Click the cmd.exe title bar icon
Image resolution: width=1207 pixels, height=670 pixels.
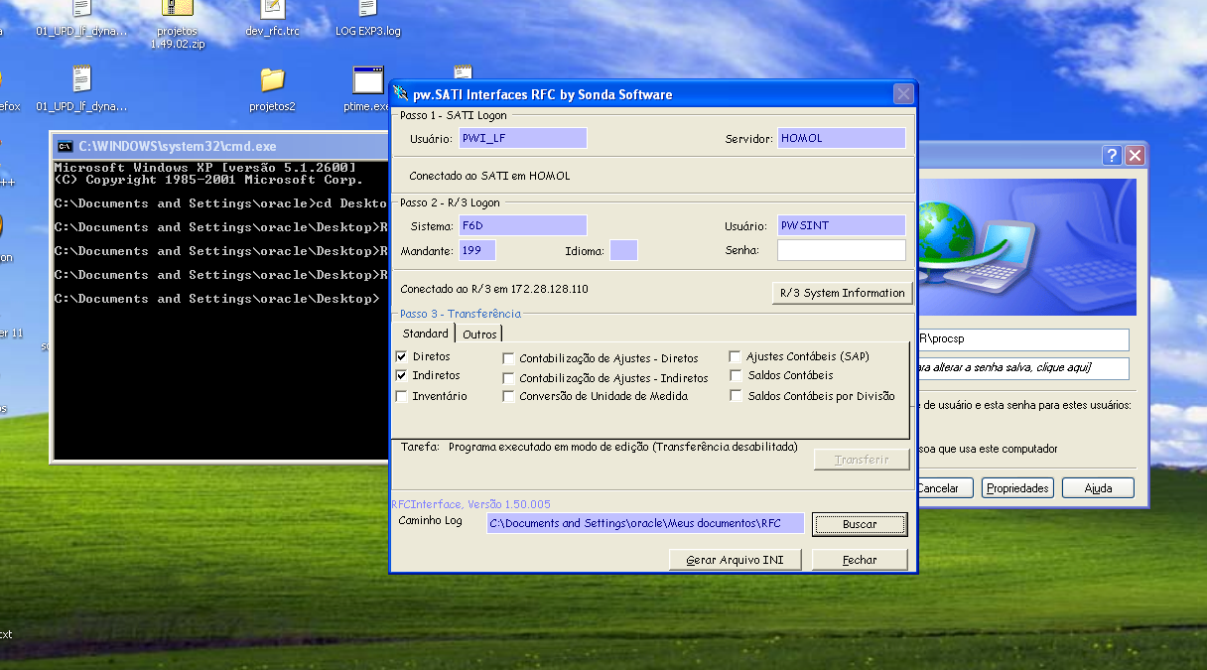(x=66, y=146)
